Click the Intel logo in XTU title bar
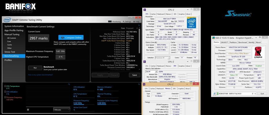The width and height of the screenshot is (269, 115). click(x=7, y=20)
